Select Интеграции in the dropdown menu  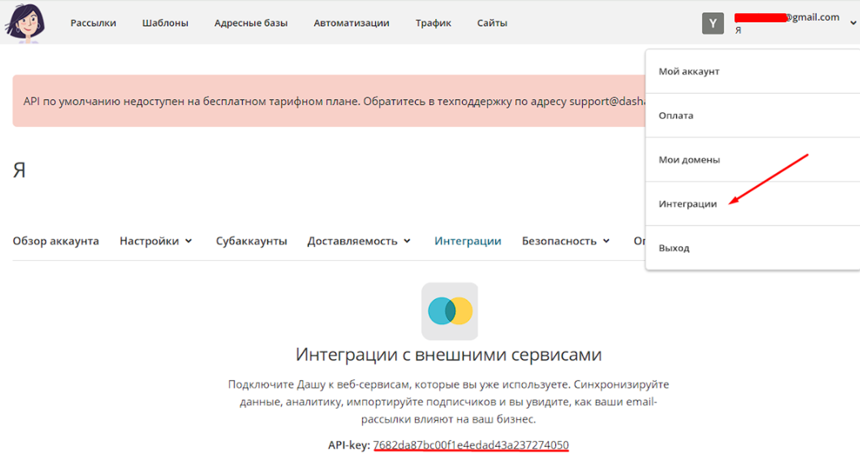pyautogui.click(x=687, y=204)
